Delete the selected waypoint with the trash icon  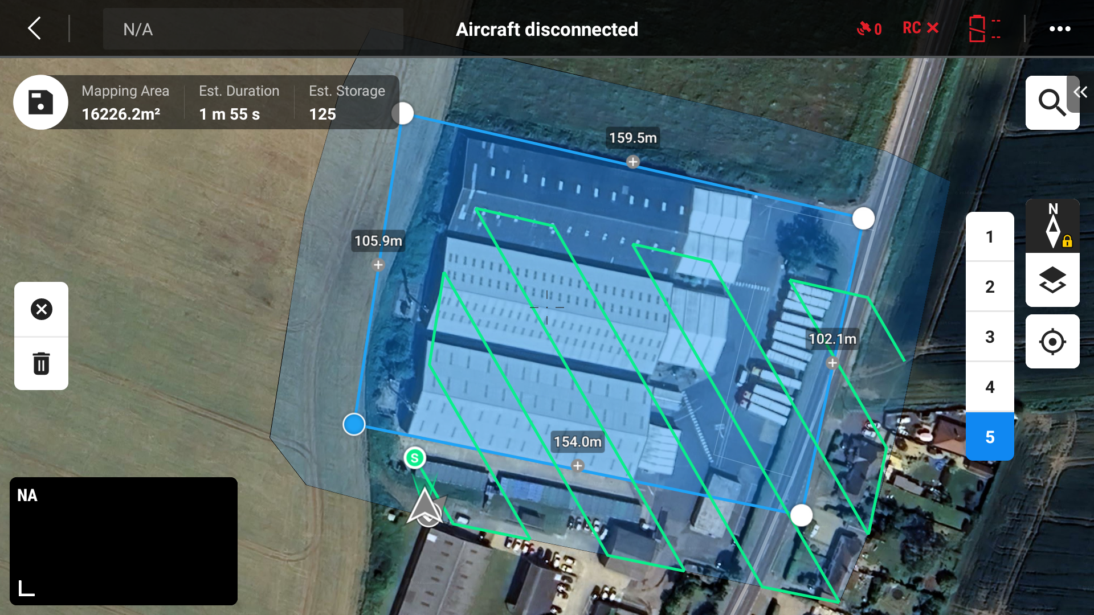tap(41, 363)
